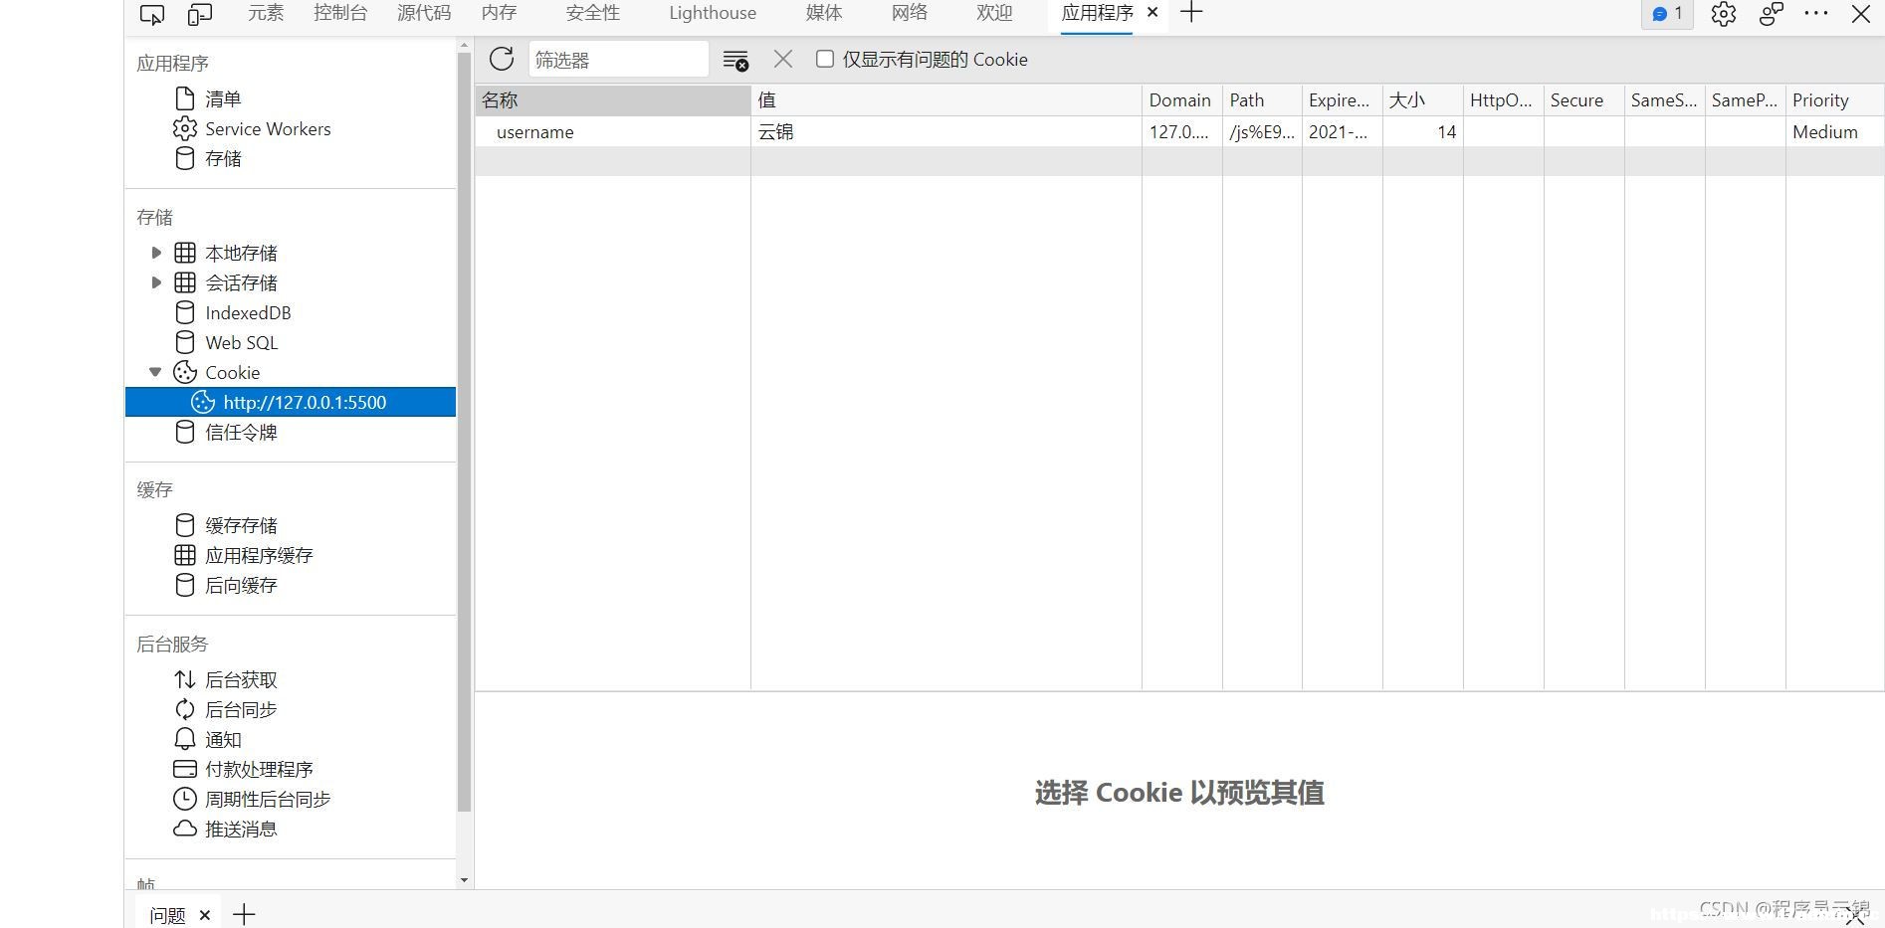Open 应用程序缓存 in the sidebar
The width and height of the screenshot is (1885, 928).
point(259,555)
